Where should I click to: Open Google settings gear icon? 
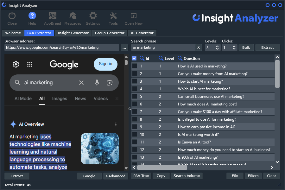coord(16,64)
